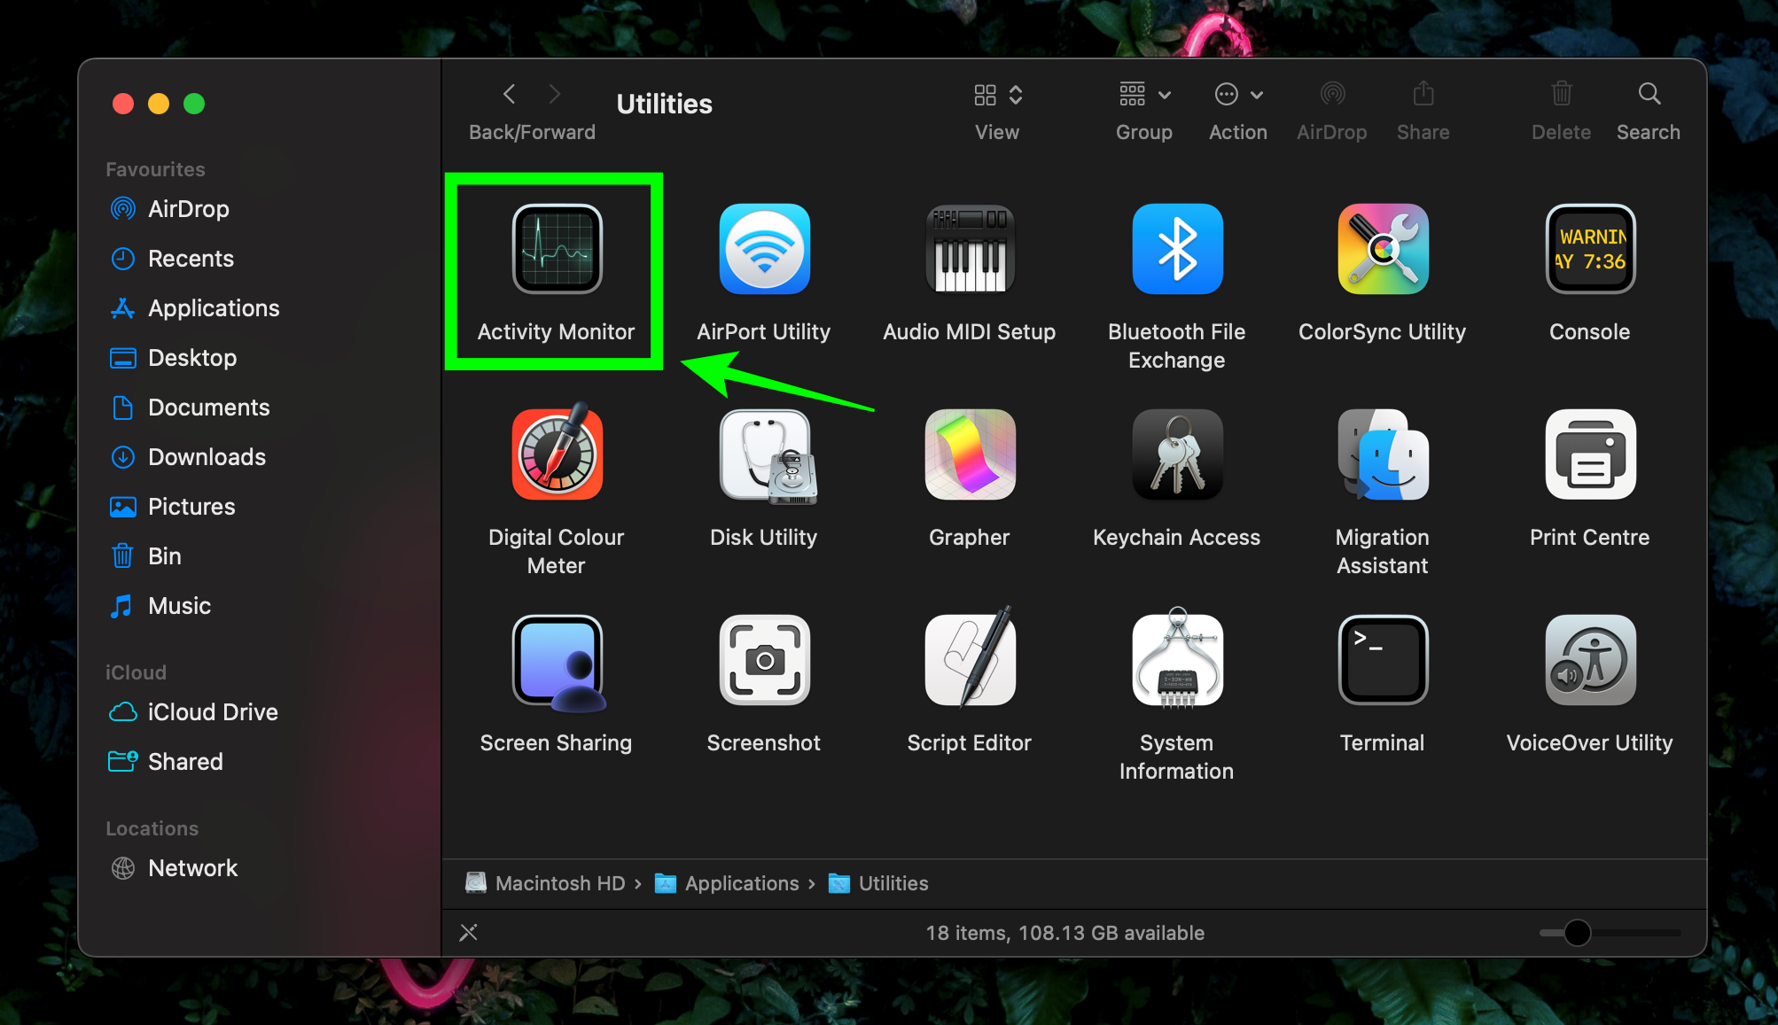Select the Audio MIDI Setup app
Screen dimensions: 1778x1025
970,249
